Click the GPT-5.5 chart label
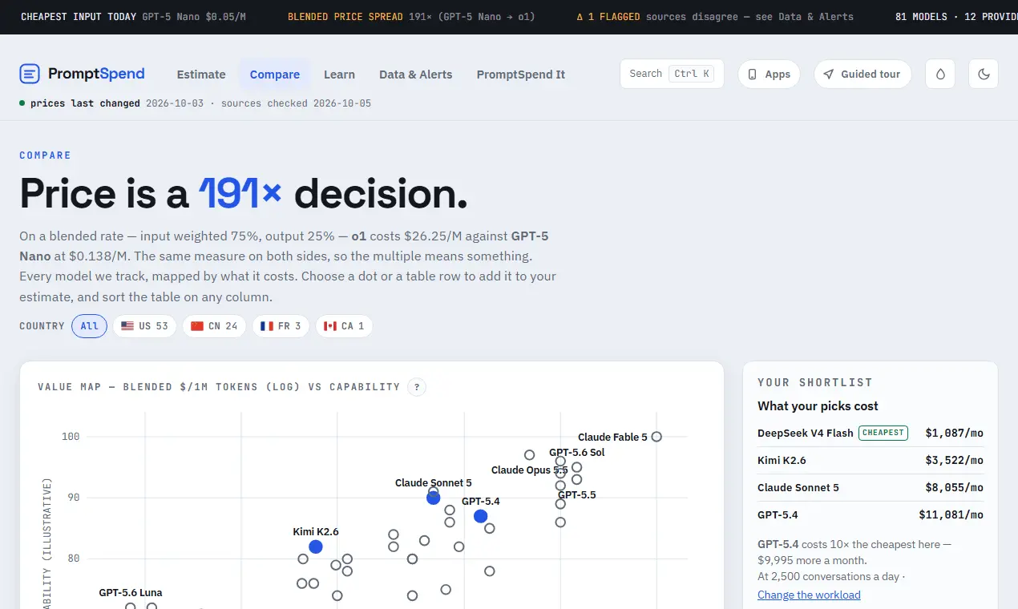 pos(577,495)
